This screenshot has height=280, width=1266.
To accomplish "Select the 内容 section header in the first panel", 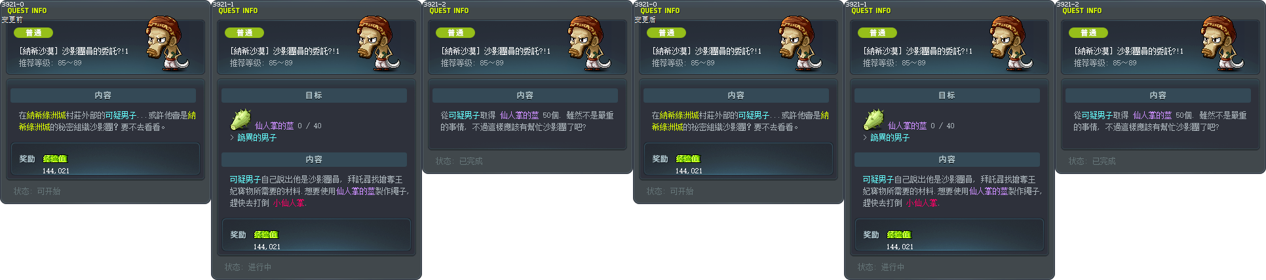I will point(103,96).
